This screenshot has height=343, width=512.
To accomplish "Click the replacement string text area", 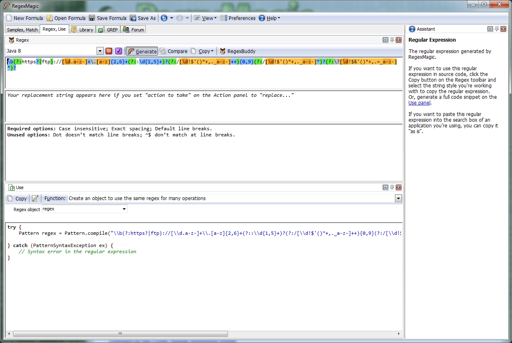I will pyautogui.click(x=204, y=107).
